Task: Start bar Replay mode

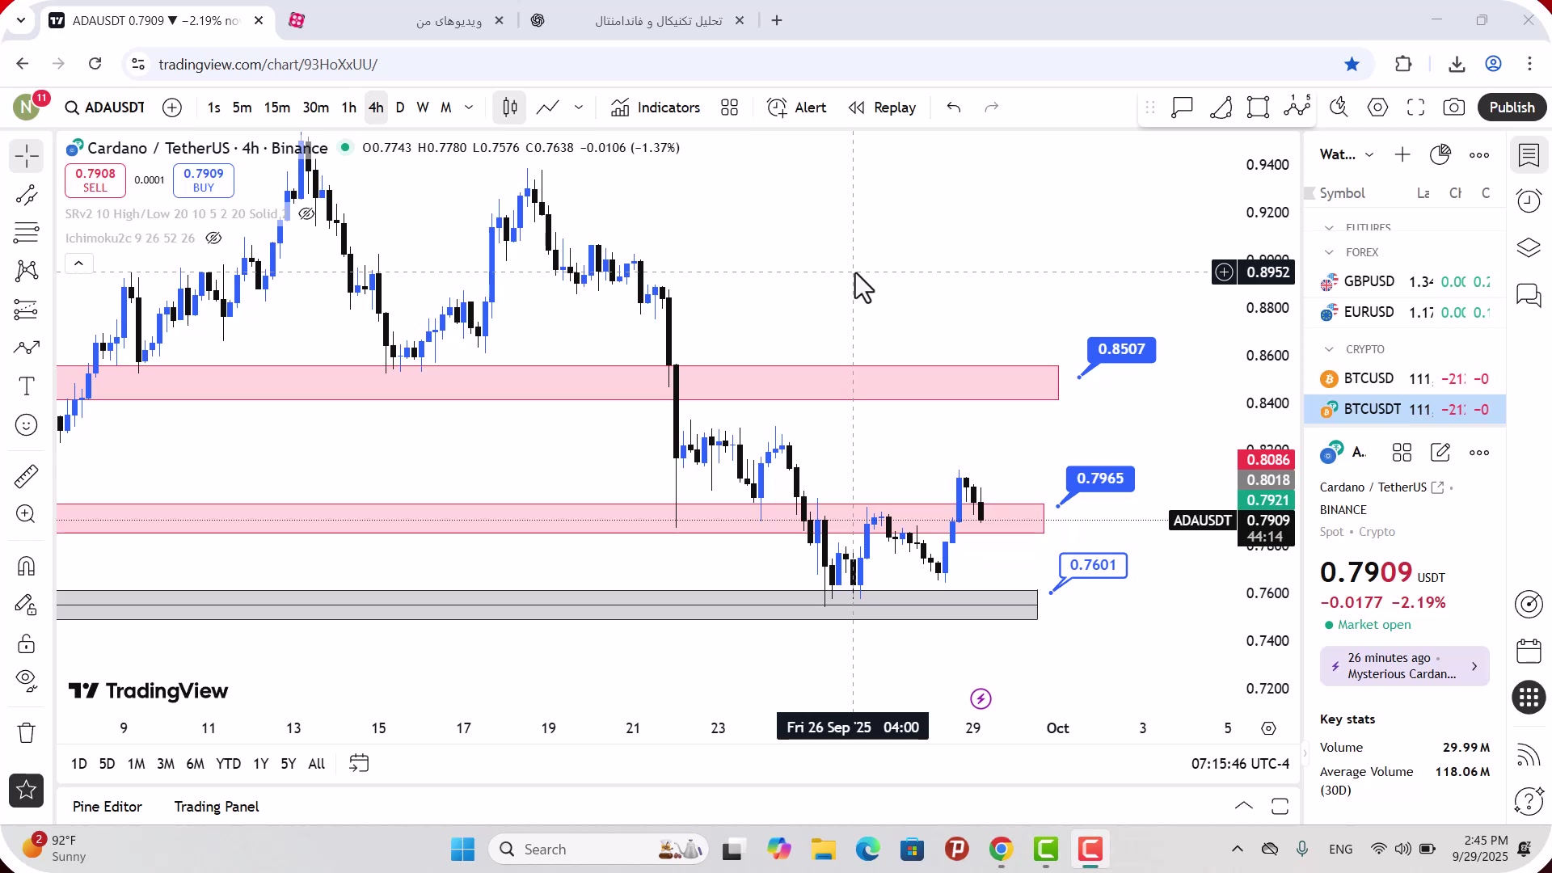Action: tap(882, 108)
